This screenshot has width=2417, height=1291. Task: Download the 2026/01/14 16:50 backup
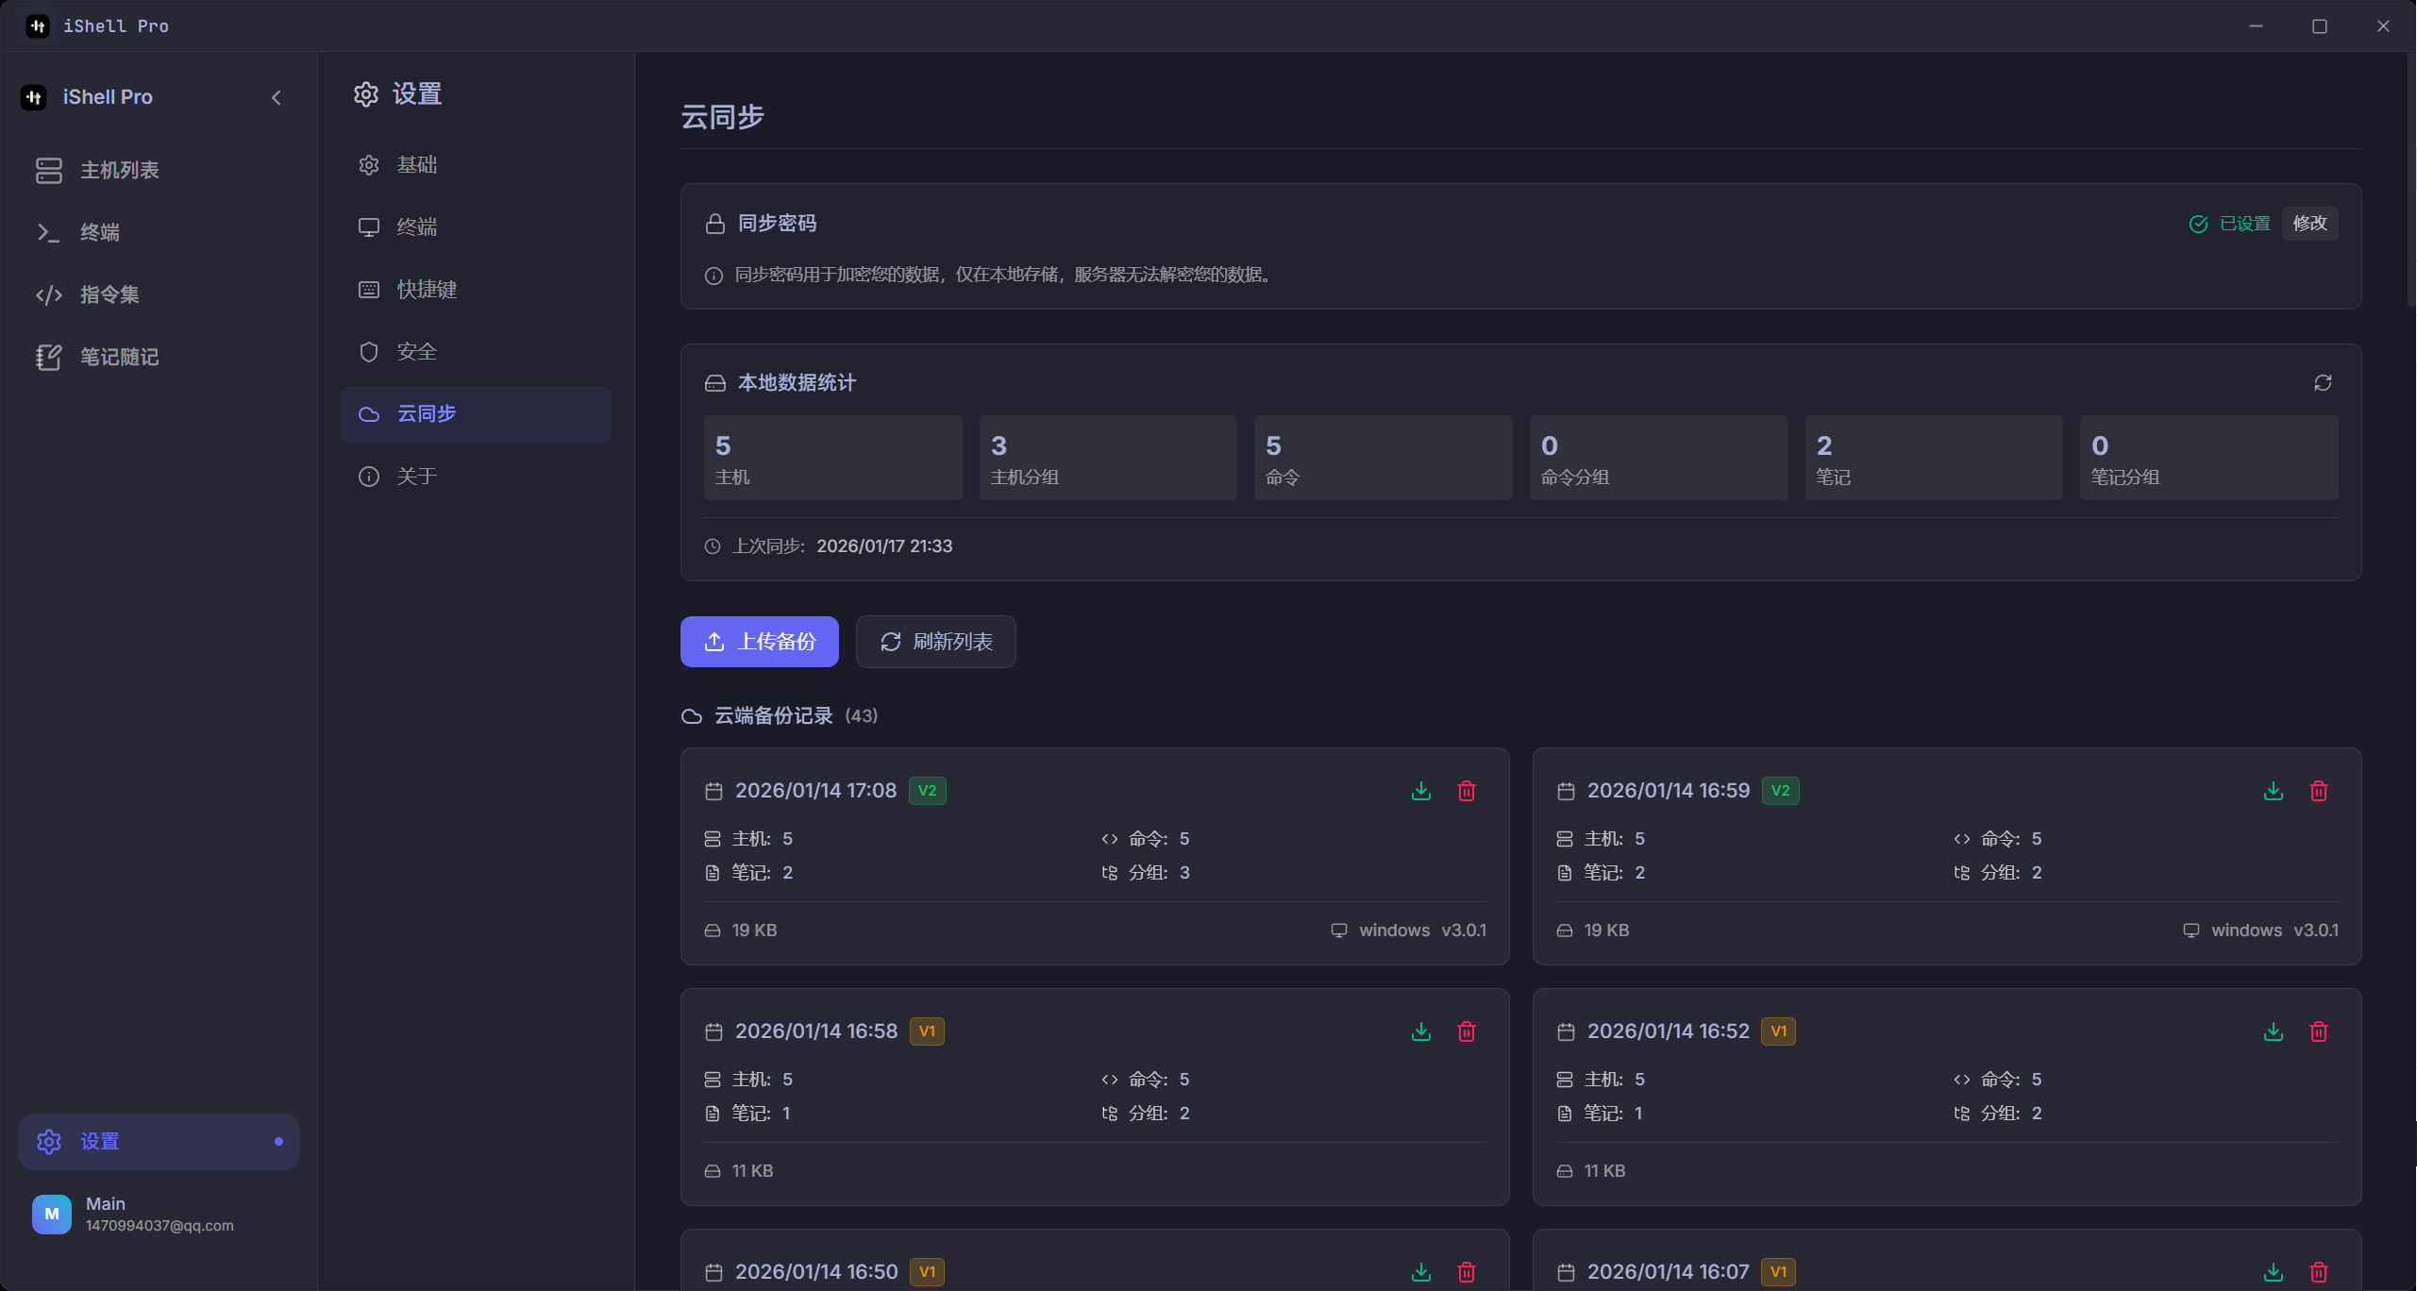1421,1272
